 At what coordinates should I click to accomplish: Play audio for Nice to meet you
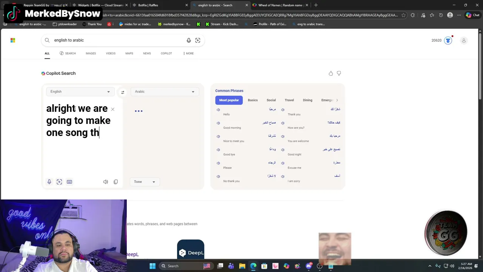(218, 136)
